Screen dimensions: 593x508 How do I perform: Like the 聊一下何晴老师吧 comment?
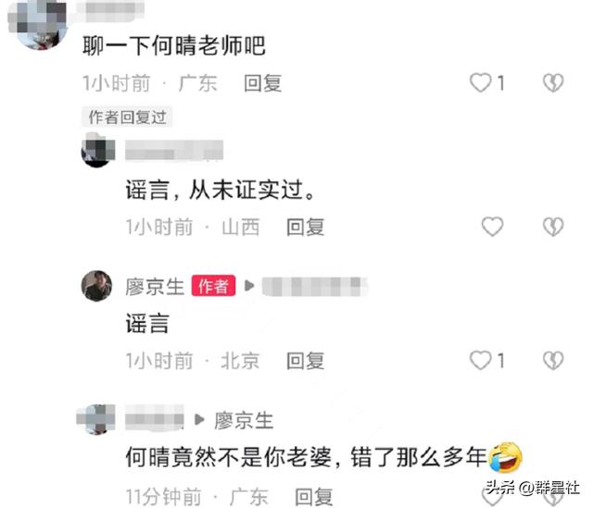coord(480,82)
